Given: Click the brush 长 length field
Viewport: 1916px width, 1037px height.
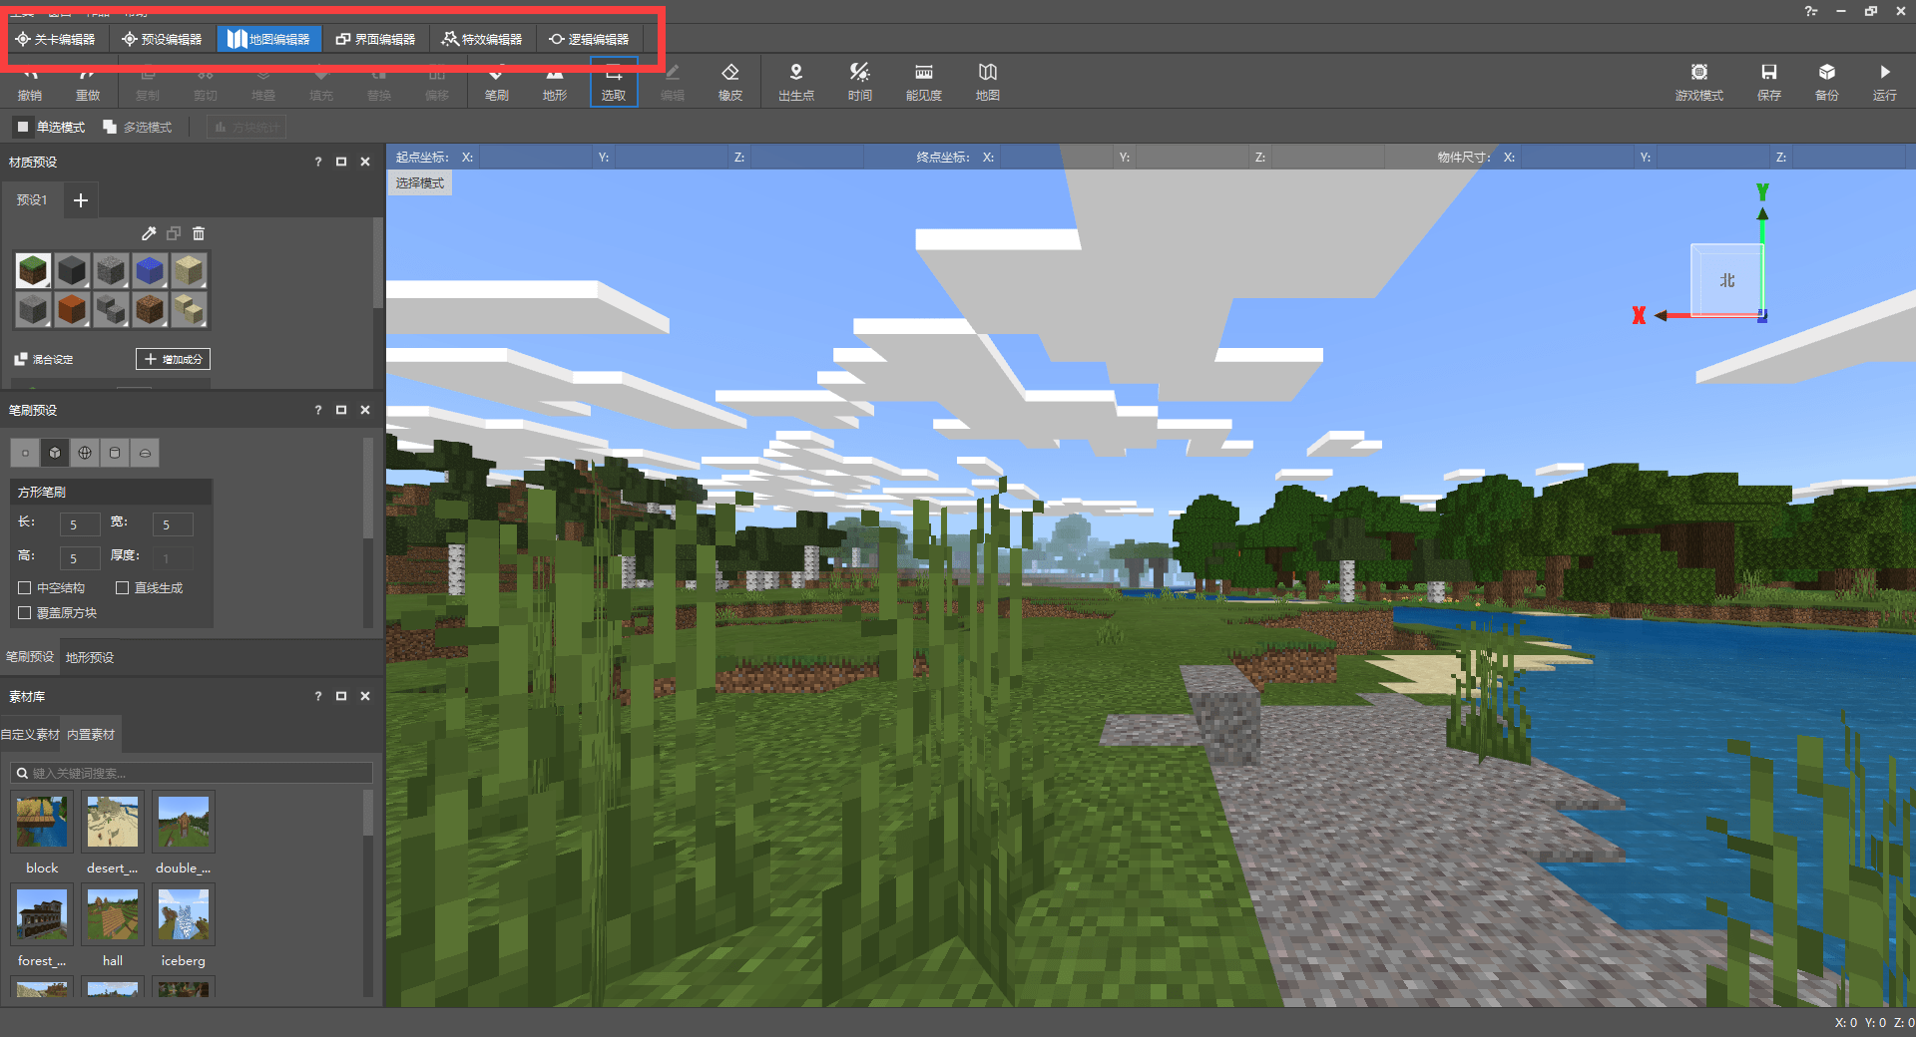Looking at the screenshot, I should pos(80,524).
